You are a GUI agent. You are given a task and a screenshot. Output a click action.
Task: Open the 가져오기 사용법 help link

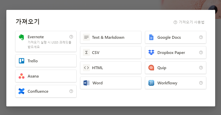(x=189, y=22)
